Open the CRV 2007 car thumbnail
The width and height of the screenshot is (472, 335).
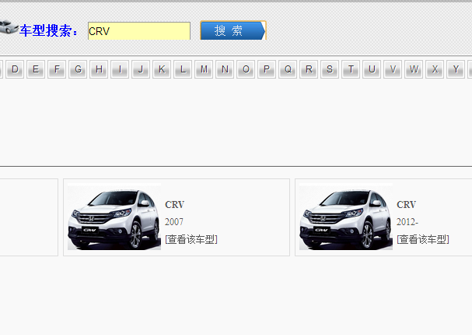point(114,217)
